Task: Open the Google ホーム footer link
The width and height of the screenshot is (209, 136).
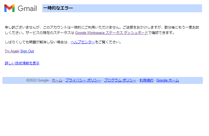Action: (x=168, y=80)
